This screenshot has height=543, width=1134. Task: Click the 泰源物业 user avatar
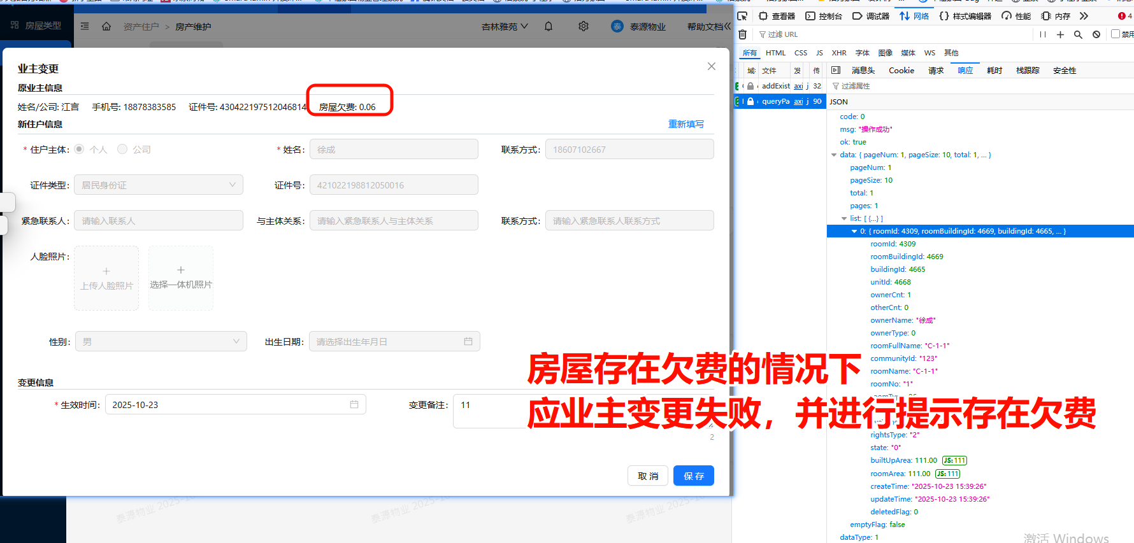617,26
